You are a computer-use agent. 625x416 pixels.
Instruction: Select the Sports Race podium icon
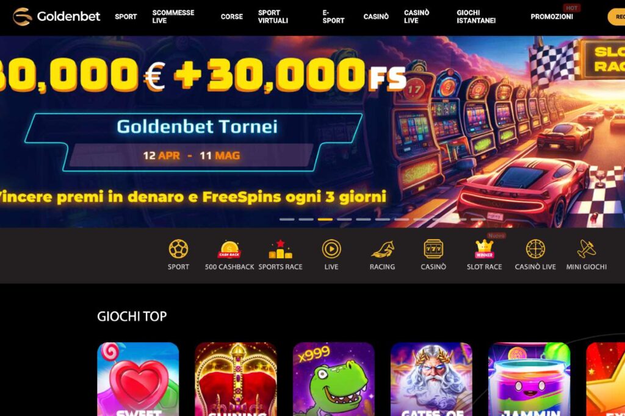(280, 249)
